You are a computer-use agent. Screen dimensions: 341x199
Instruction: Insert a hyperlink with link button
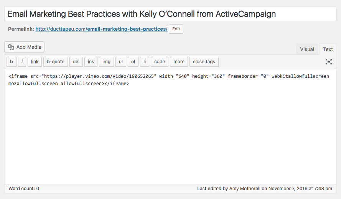click(35, 62)
